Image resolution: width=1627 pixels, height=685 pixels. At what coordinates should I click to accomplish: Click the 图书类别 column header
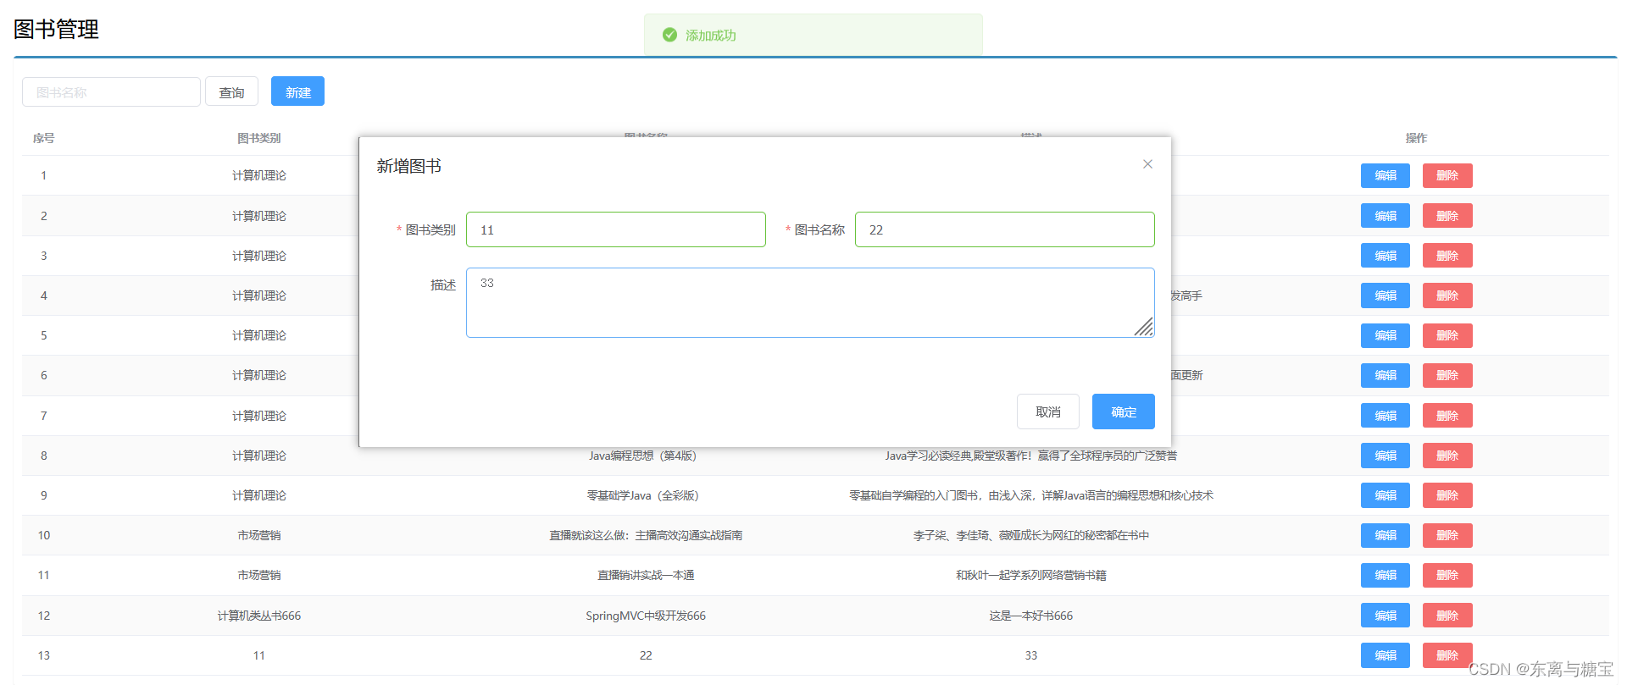(x=259, y=138)
